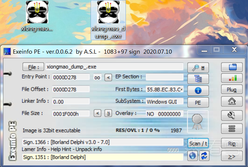Open the bar chart statistics button

232,78
